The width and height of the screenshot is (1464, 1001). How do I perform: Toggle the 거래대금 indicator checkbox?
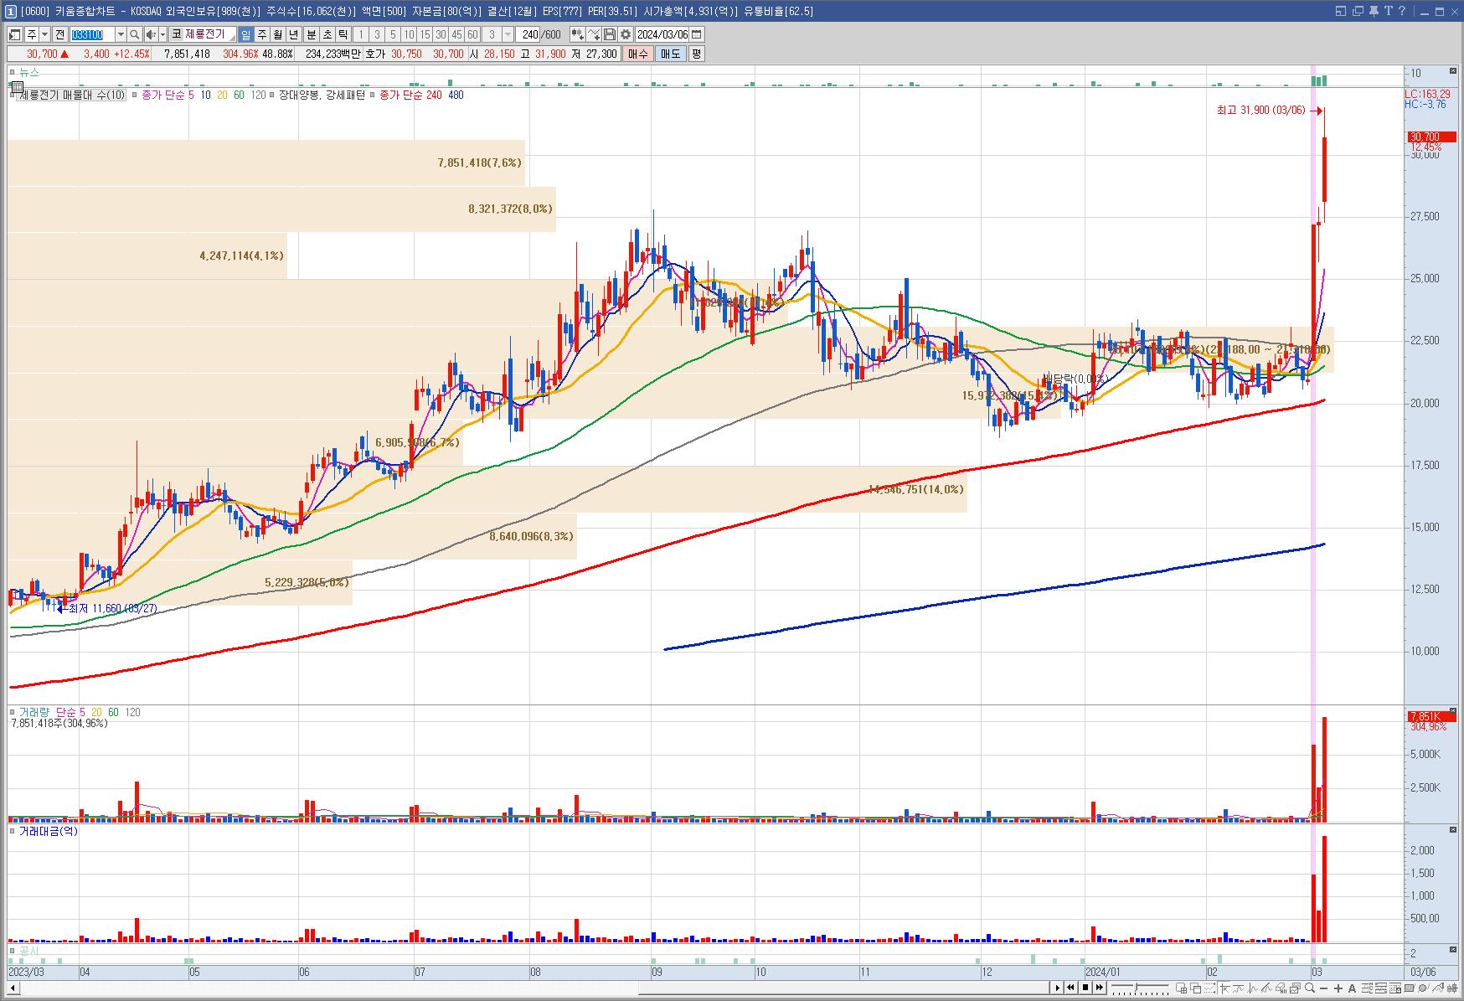(13, 831)
